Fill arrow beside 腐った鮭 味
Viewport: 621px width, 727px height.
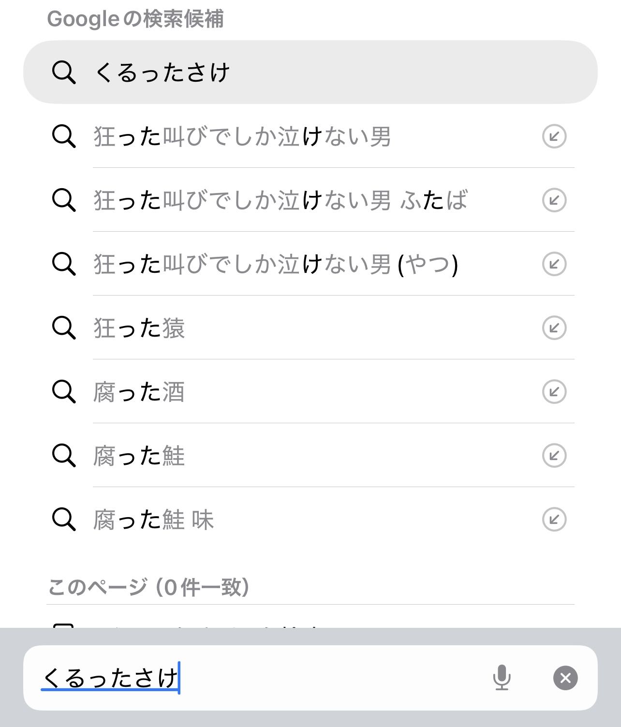554,519
